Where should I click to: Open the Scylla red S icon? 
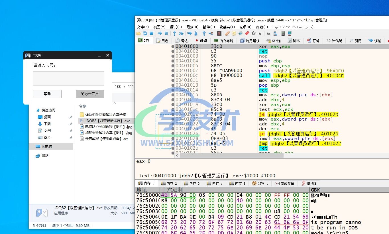[x=219, y=34]
